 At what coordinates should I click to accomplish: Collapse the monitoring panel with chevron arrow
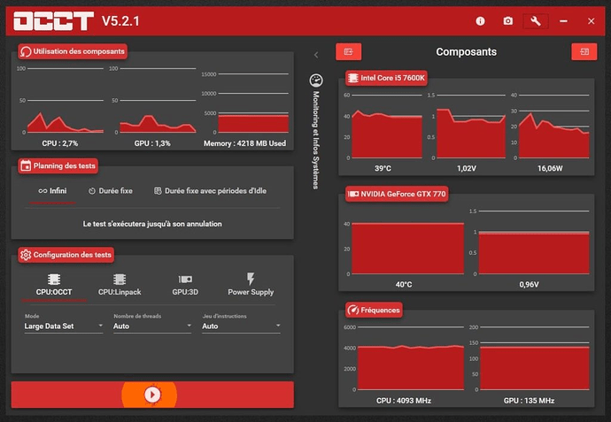(316, 55)
